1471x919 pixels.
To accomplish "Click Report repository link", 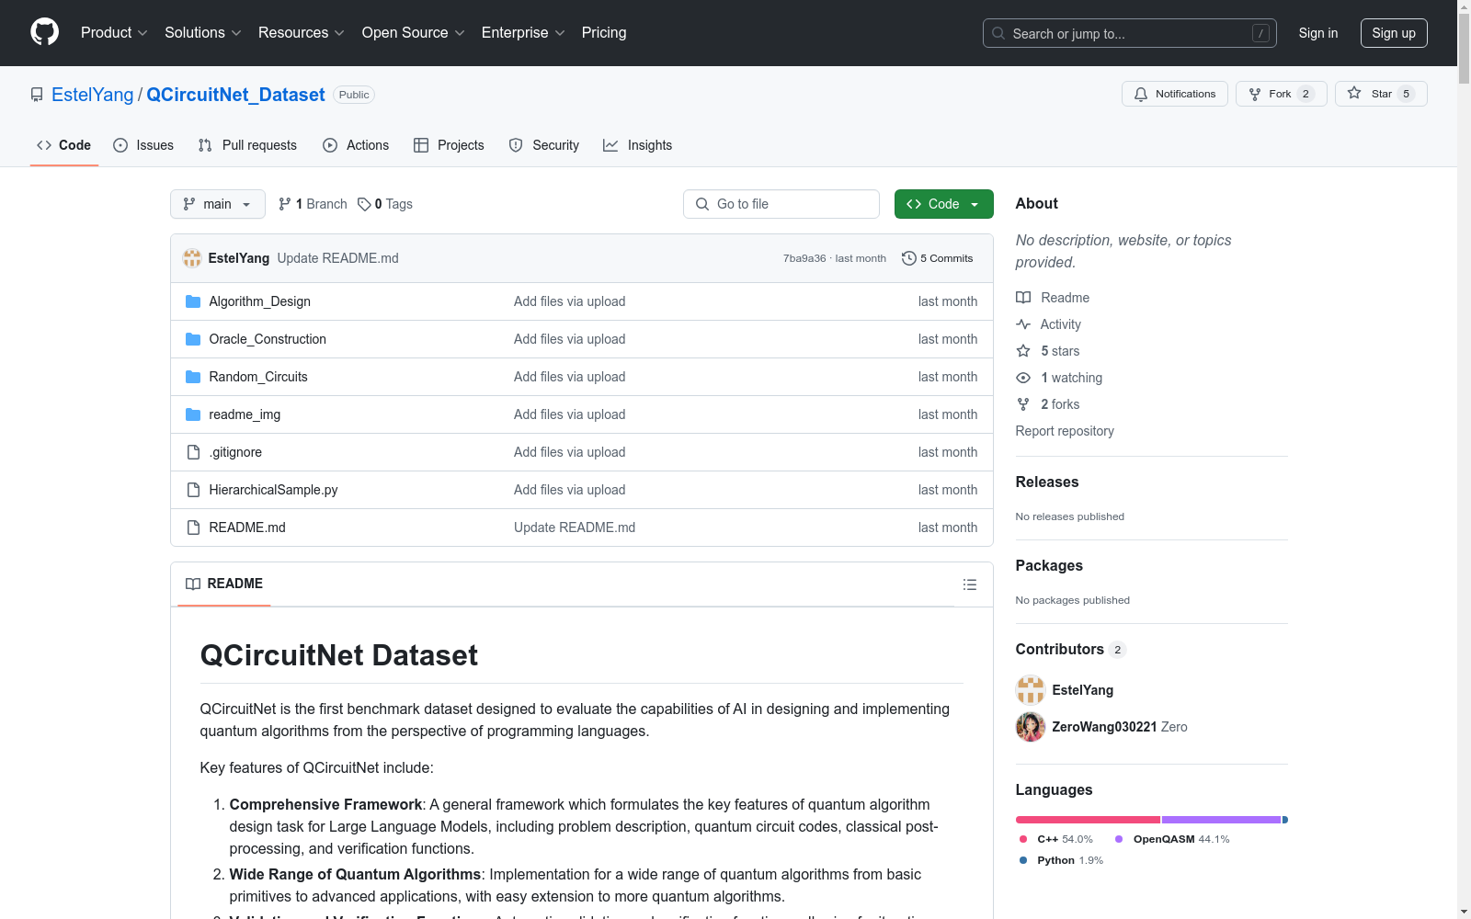I will point(1065,431).
